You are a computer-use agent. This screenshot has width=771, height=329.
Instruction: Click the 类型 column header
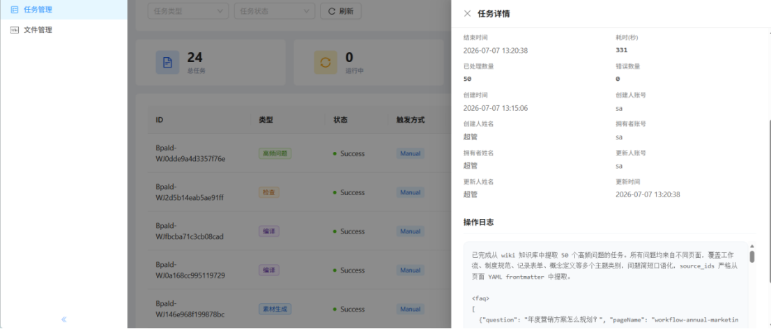[266, 120]
